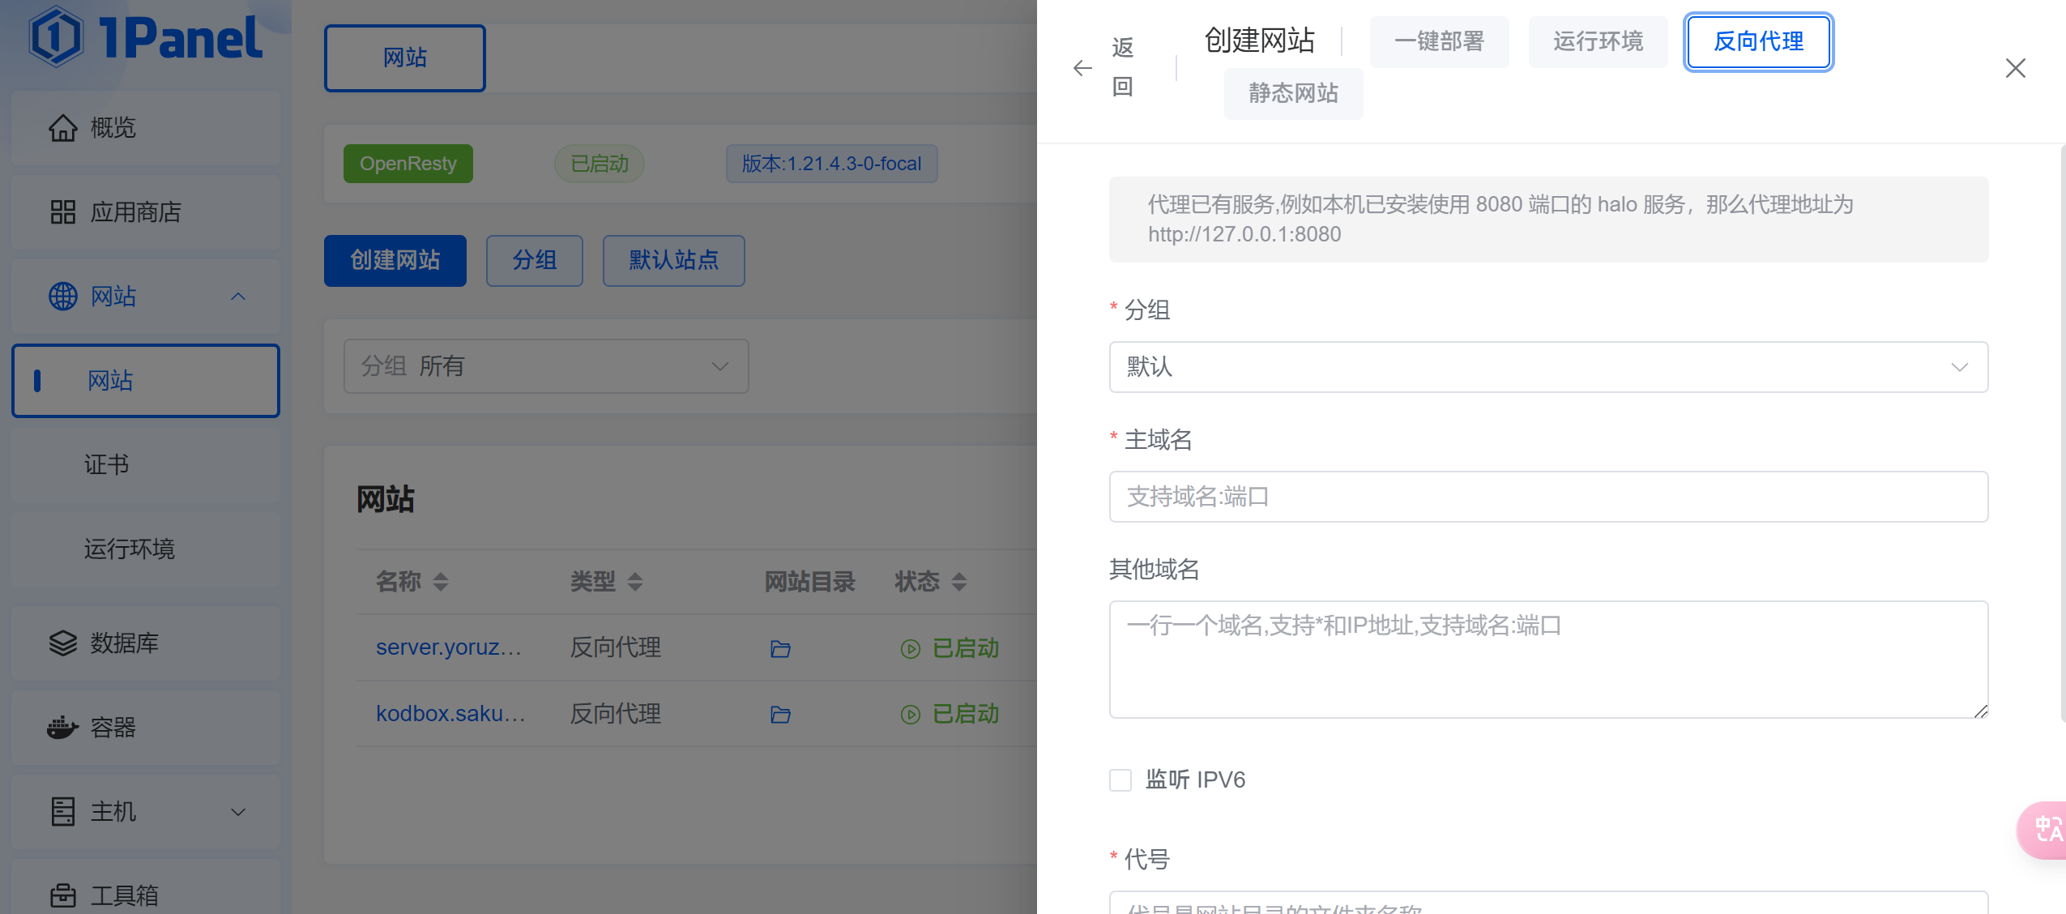Click the 概览 home icon in the sidebar
Image resolution: width=2066 pixels, height=914 pixels.
[62, 128]
